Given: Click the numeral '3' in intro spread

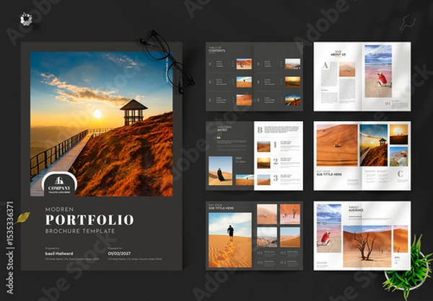Looking at the screenshot, I should click(x=276, y=178).
